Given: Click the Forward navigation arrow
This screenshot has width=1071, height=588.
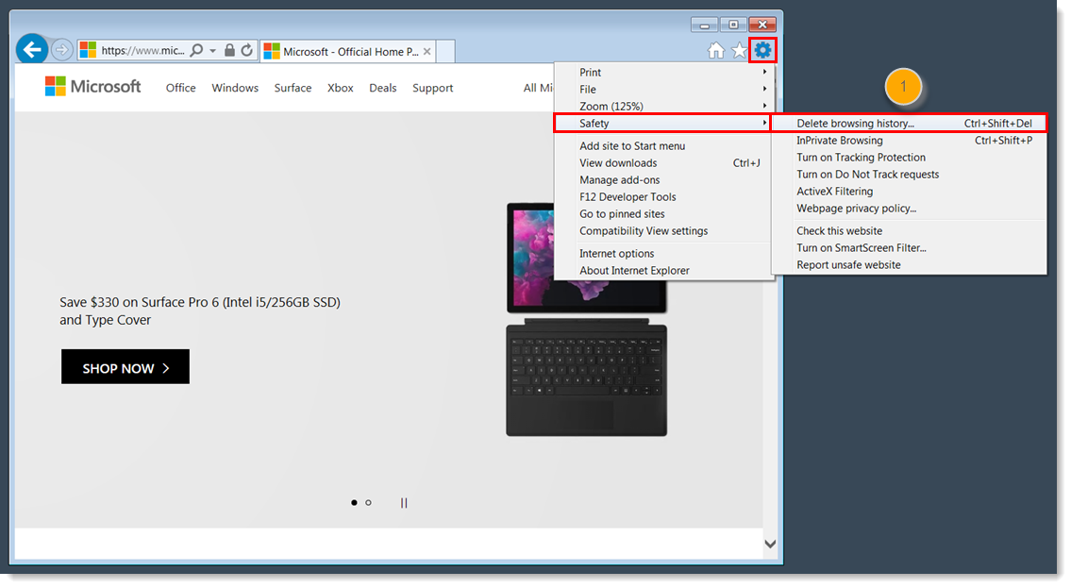Looking at the screenshot, I should coord(61,50).
